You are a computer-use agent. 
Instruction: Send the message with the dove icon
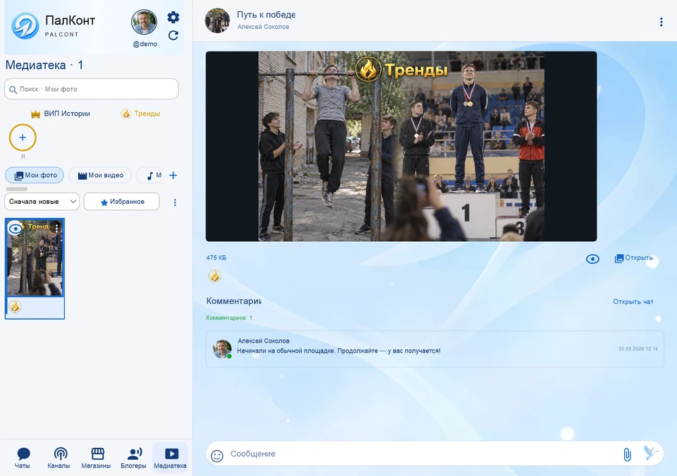pyautogui.click(x=650, y=453)
